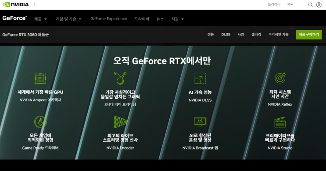Open the search magnifier icon
326x171 pixels.
click(x=310, y=4)
